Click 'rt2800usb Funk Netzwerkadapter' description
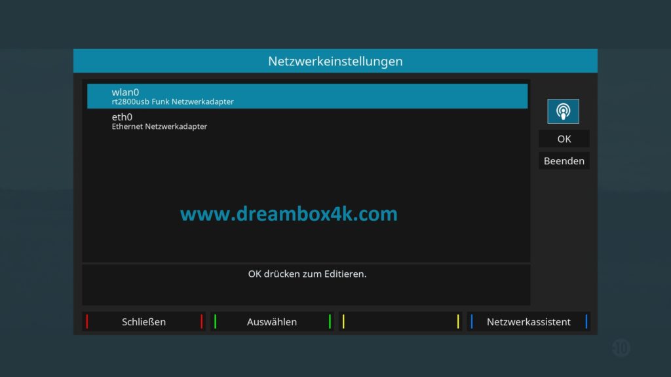671x377 pixels. pos(172,101)
